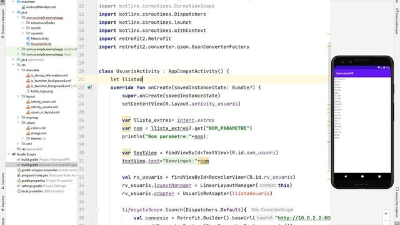Image resolution: width=400 pixels, height=225 pixels.
Task: Click the "NOM_PARAMETRE" string literal
Action: click(227, 128)
